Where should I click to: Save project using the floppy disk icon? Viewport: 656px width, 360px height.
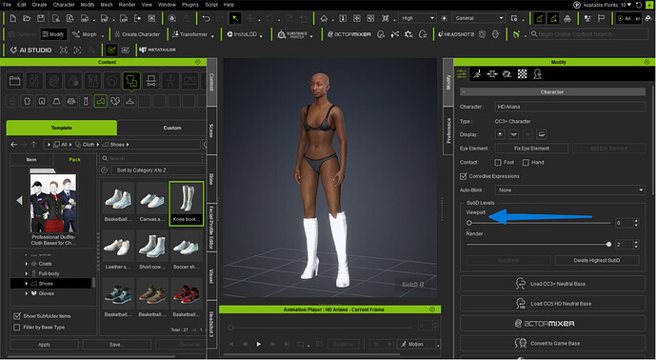point(41,18)
